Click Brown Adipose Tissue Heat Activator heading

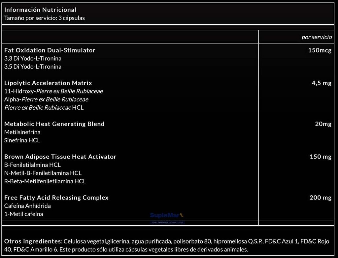(x=60, y=157)
